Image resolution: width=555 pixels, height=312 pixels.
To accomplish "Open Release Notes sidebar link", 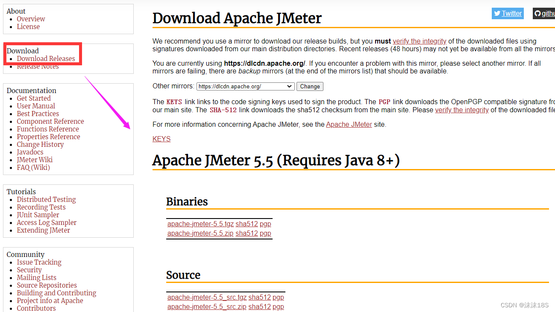I will click(x=38, y=67).
